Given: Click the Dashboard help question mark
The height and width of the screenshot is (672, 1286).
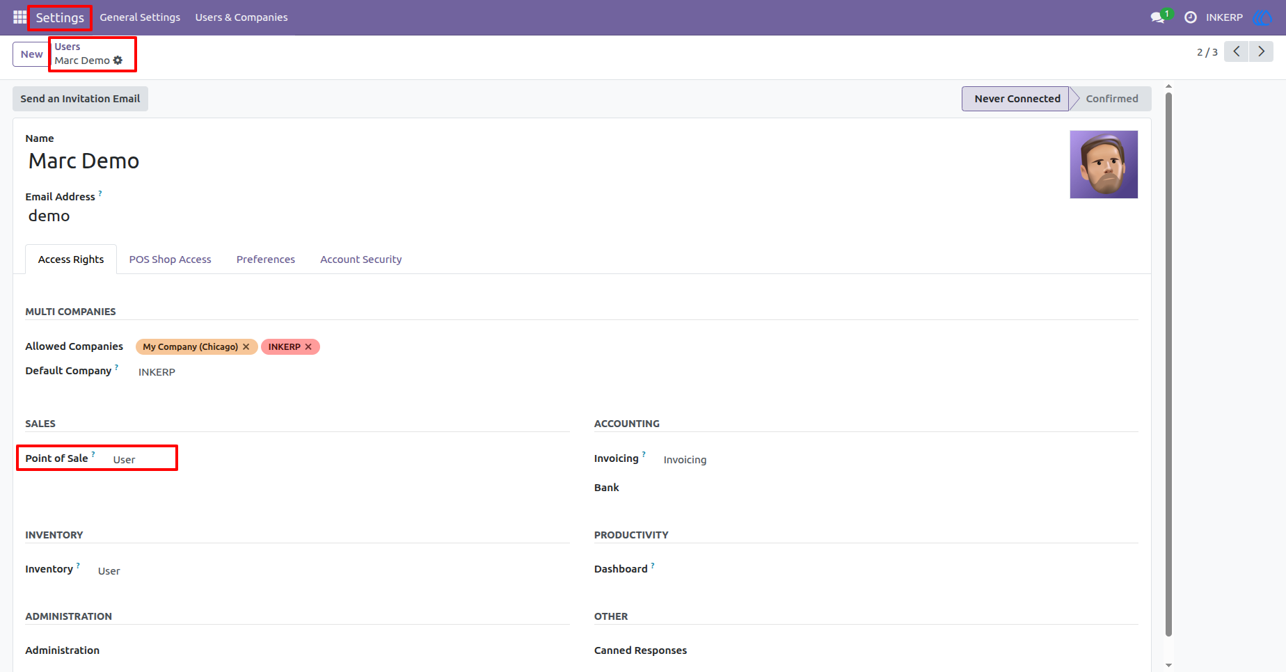Looking at the screenshot, I should pyautogui.click(x=653, y=566).
